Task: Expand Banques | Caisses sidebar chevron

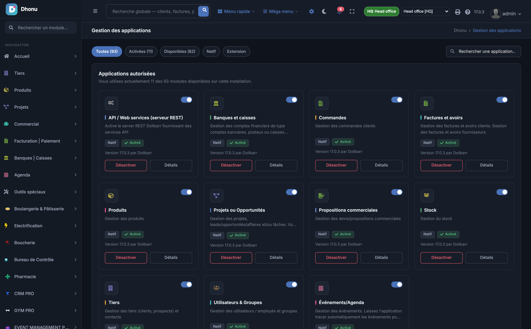Action: coord(75,158)
